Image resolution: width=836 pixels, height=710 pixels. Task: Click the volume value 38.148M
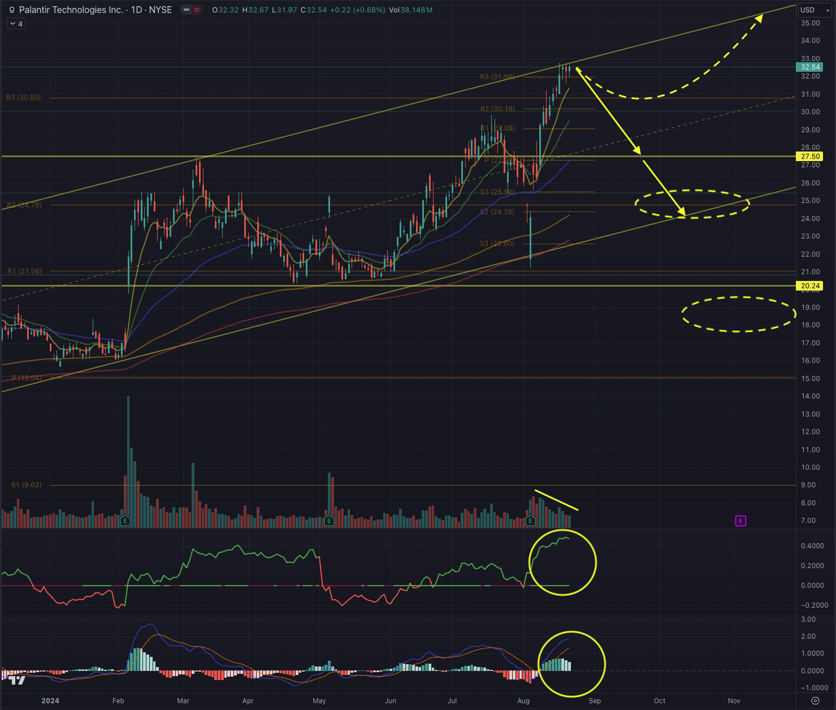[417, 10]
